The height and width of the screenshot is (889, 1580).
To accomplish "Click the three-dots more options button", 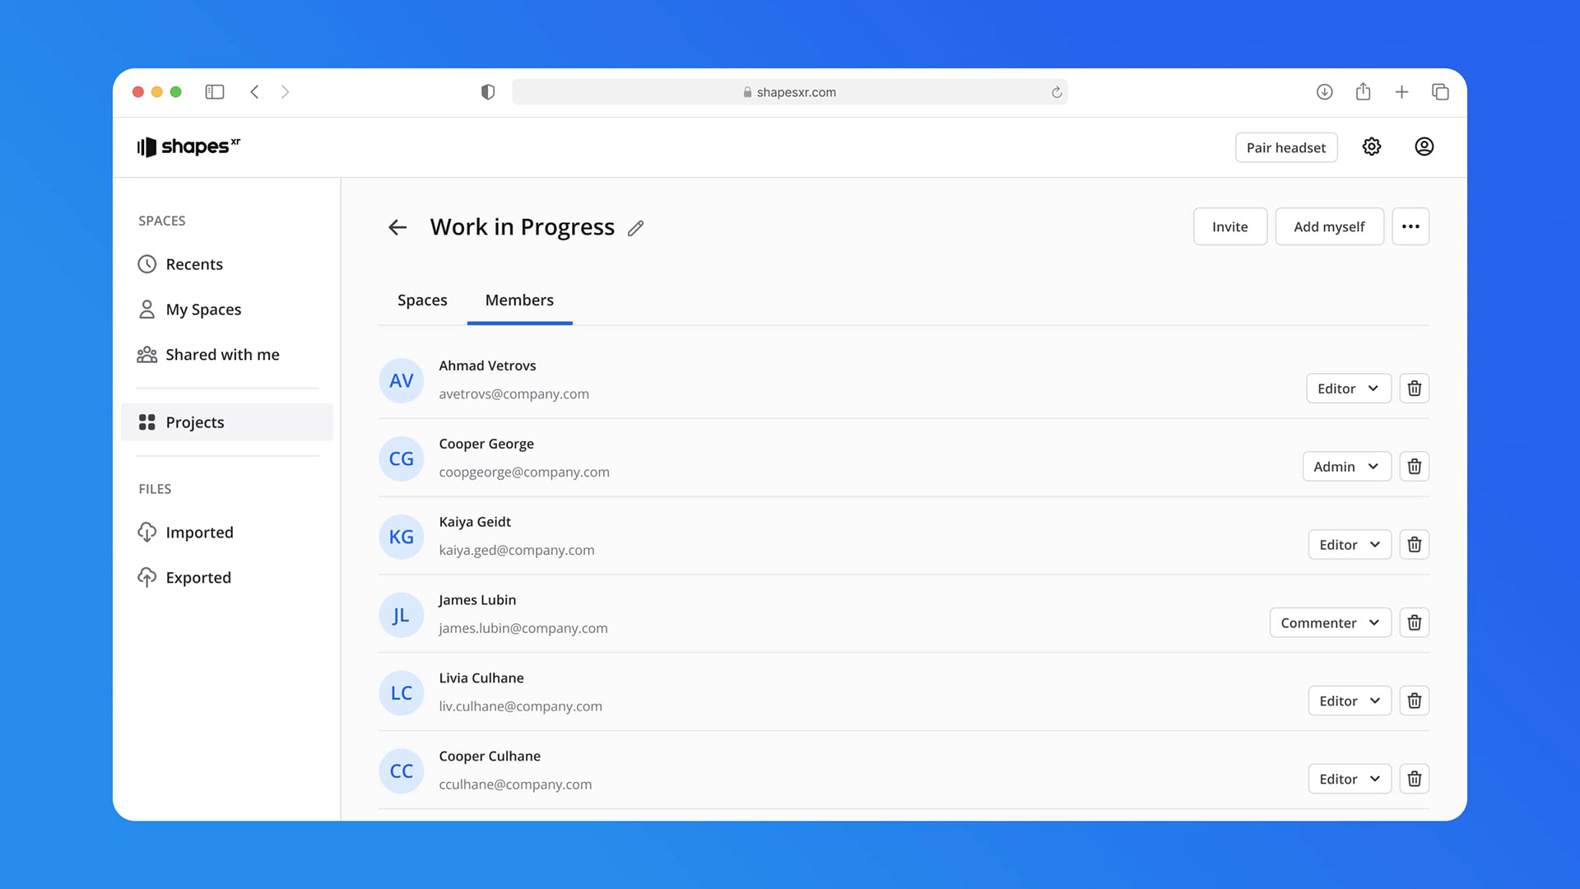I will [x=1410, y=226].
